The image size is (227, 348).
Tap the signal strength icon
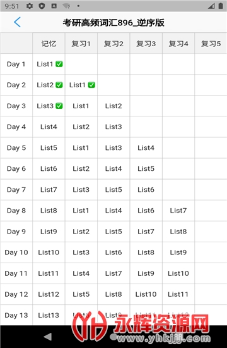pyautogui.click(x=211, y=6)
